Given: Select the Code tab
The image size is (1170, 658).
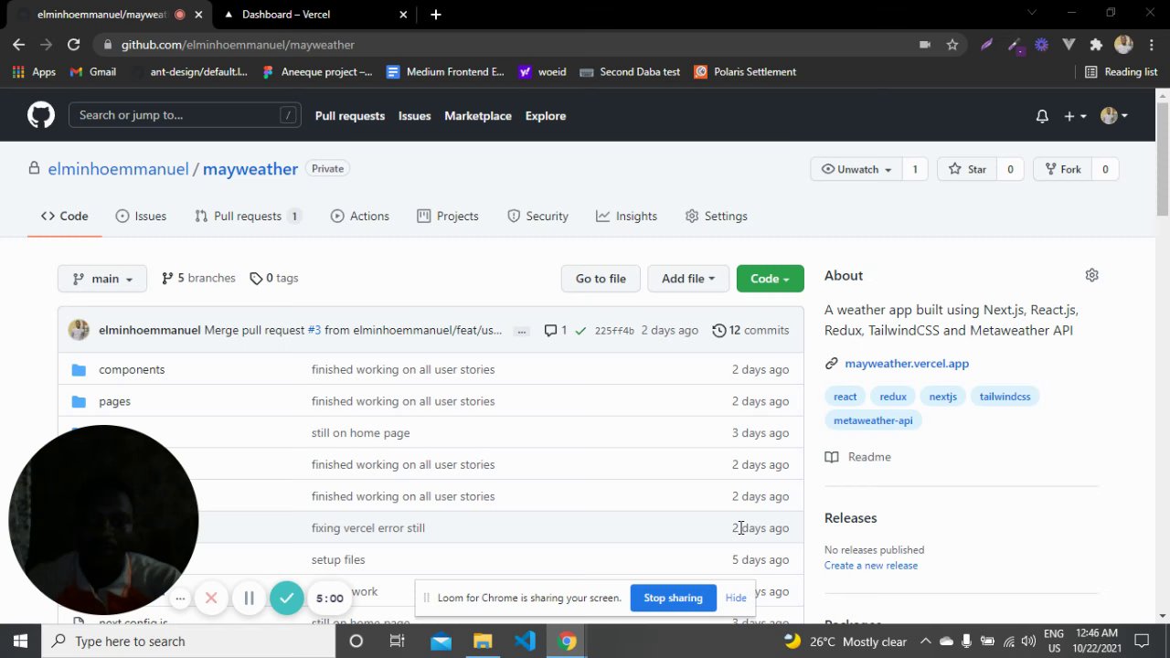Looking at the screenshot, I should 64,217.
